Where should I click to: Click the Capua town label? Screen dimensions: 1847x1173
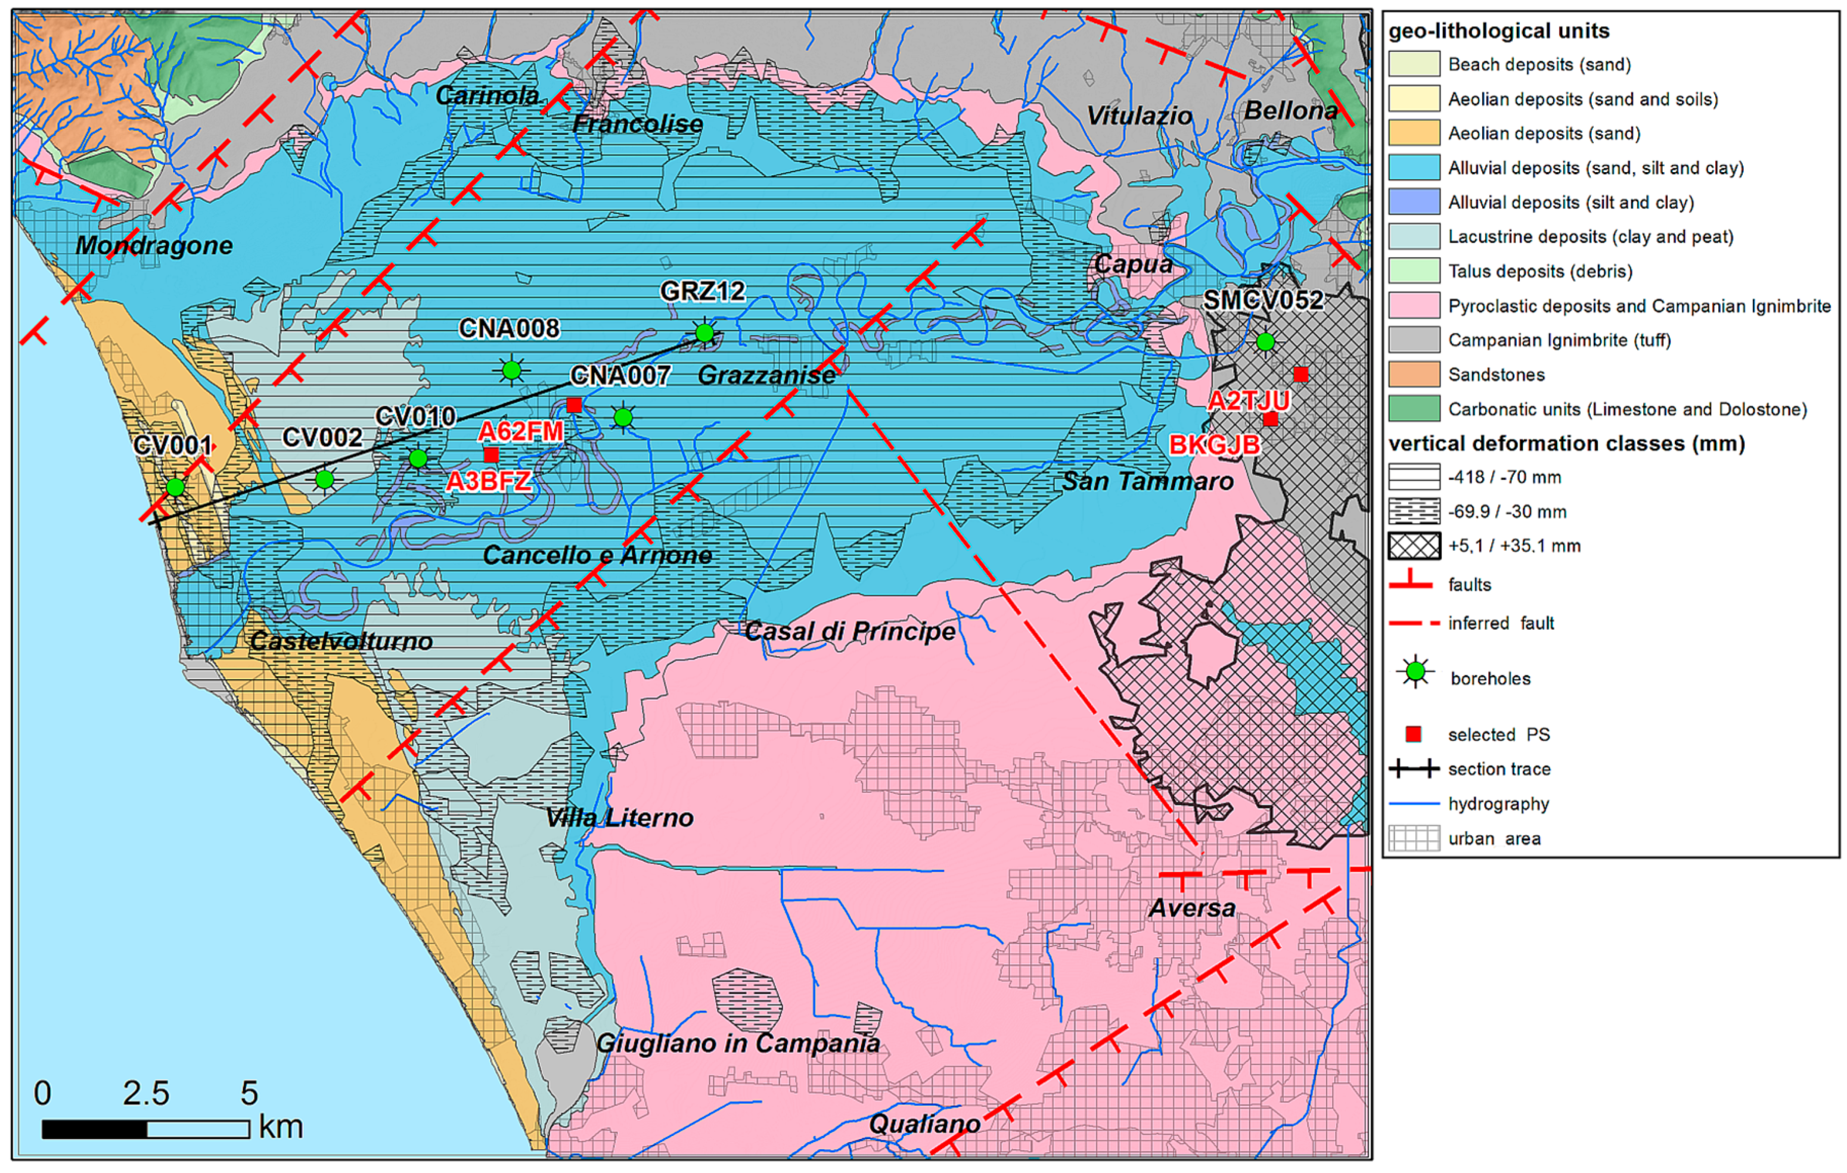coord(1133,265)
